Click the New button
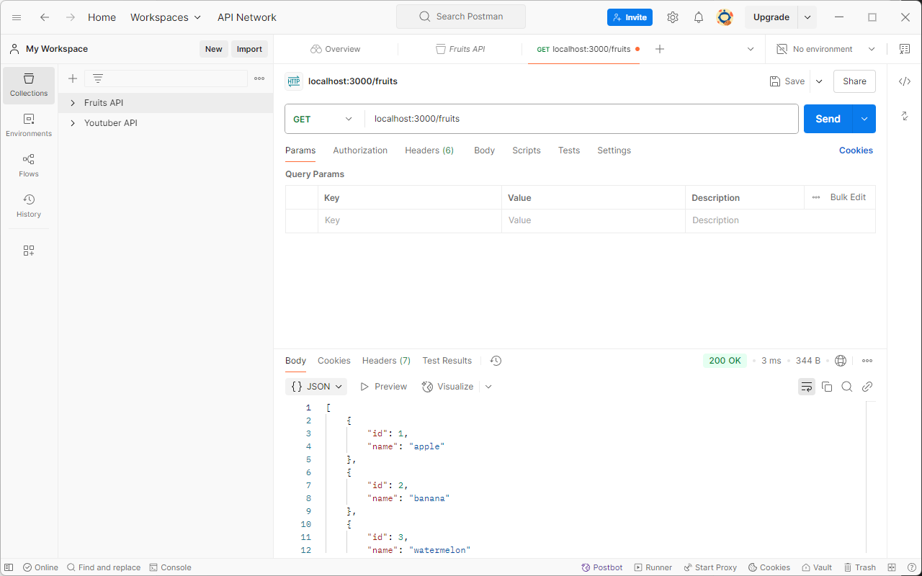 pos(214,49)
